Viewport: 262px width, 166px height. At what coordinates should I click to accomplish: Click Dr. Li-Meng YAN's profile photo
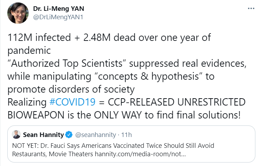pos(18,13)
